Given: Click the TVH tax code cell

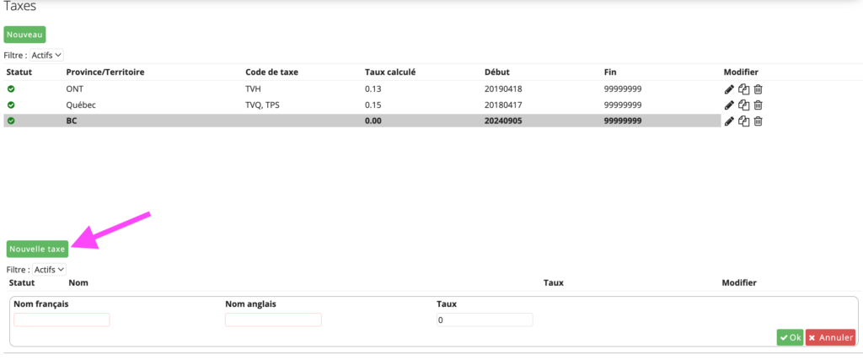Looking at the screenshot, I should pos(254,89).
